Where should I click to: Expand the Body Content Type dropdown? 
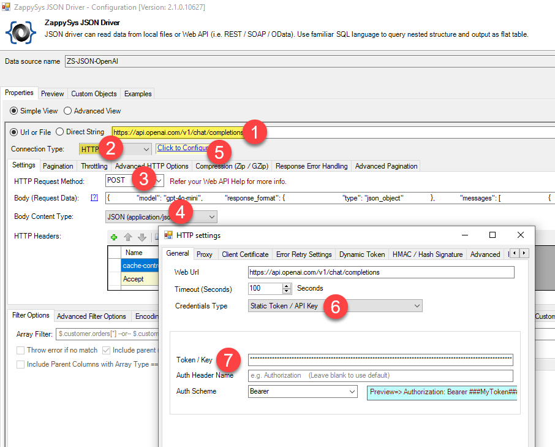[212, 217]
